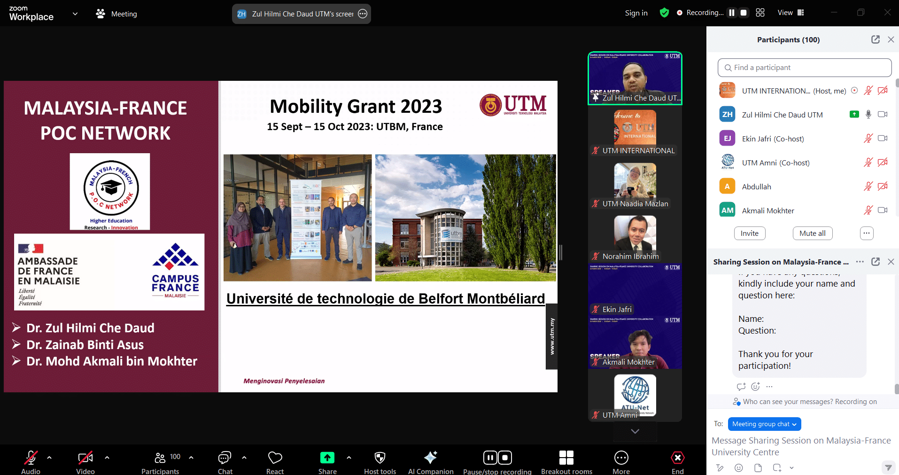Toggle video icon for Zul Hilmi Che Daud UTM

(x=883, y=114)
